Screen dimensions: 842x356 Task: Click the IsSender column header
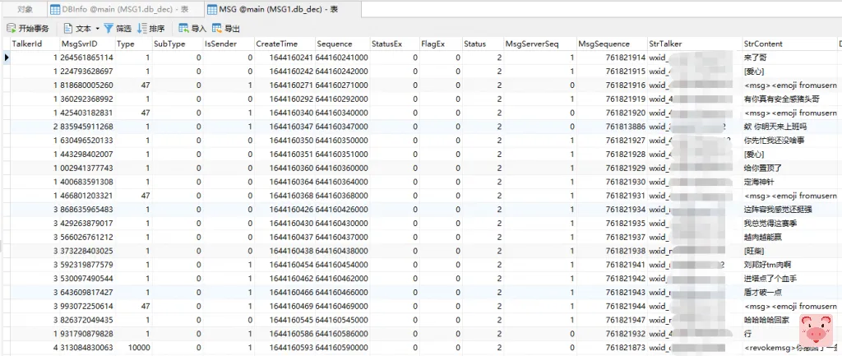220,44
